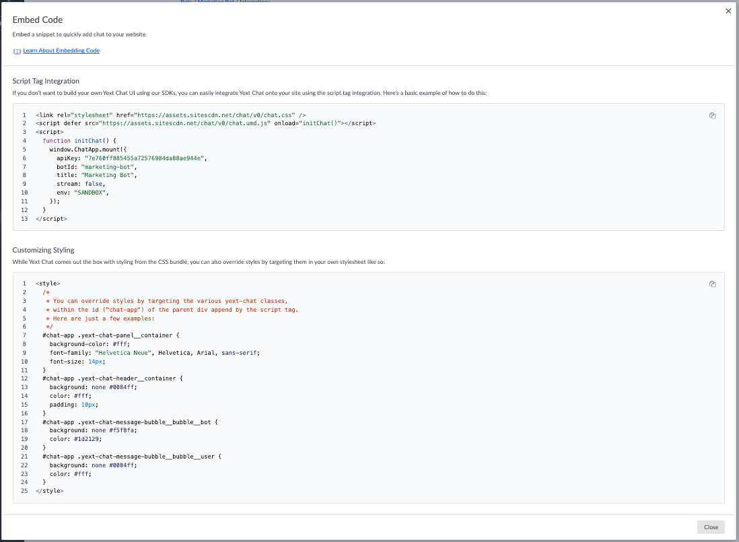
Task: Click the function initChat() line
Action: tap(79, 141)
